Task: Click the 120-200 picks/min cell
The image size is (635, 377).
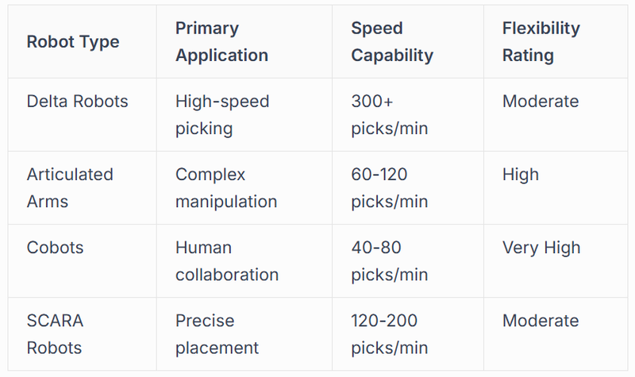Action: pos(391,334)
